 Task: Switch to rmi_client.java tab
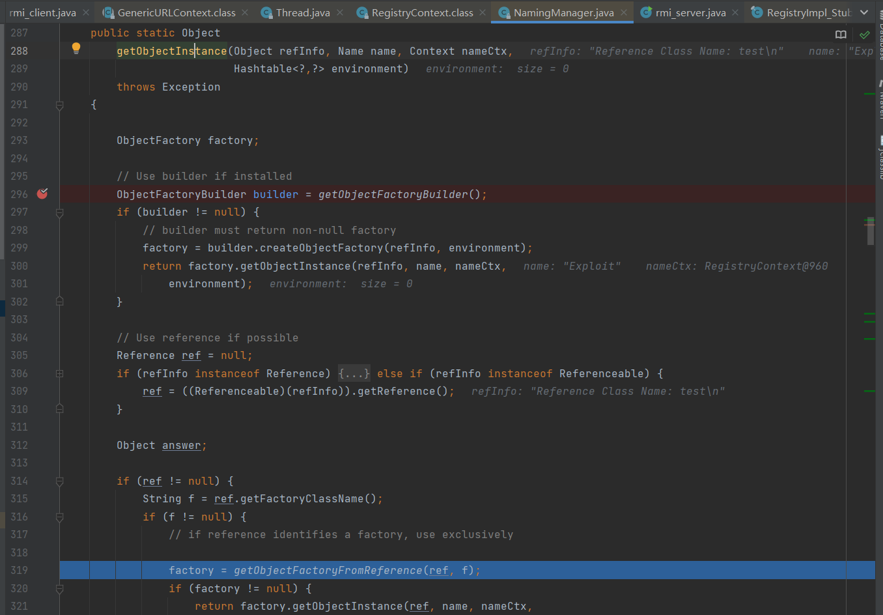43,12
